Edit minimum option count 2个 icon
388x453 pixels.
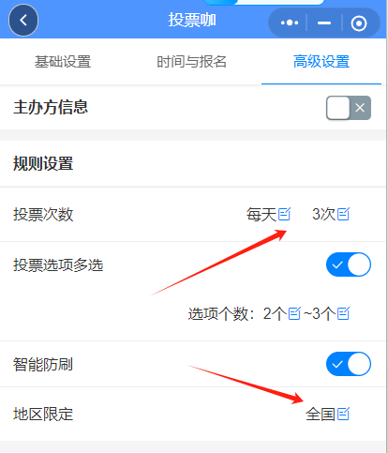(x=294, y=313)
